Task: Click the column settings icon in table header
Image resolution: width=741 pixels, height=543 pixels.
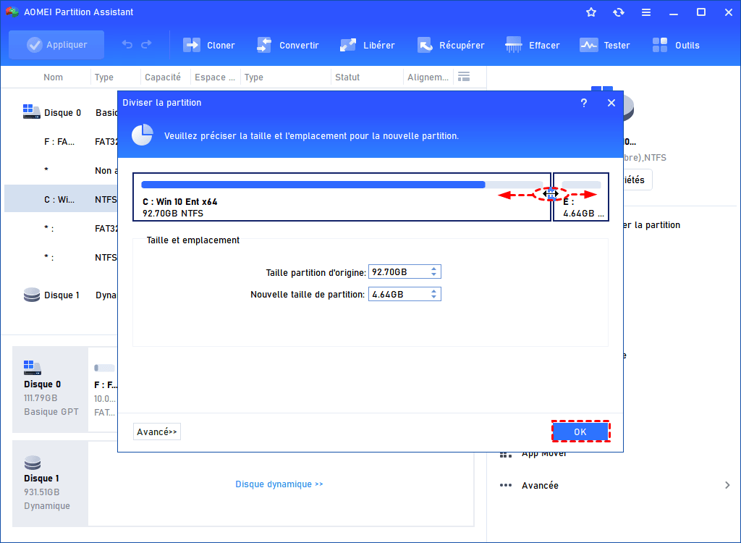Action: click(464, 77)
